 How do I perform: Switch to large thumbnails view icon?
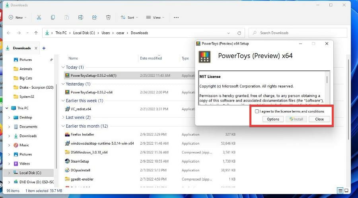point(346,190)
